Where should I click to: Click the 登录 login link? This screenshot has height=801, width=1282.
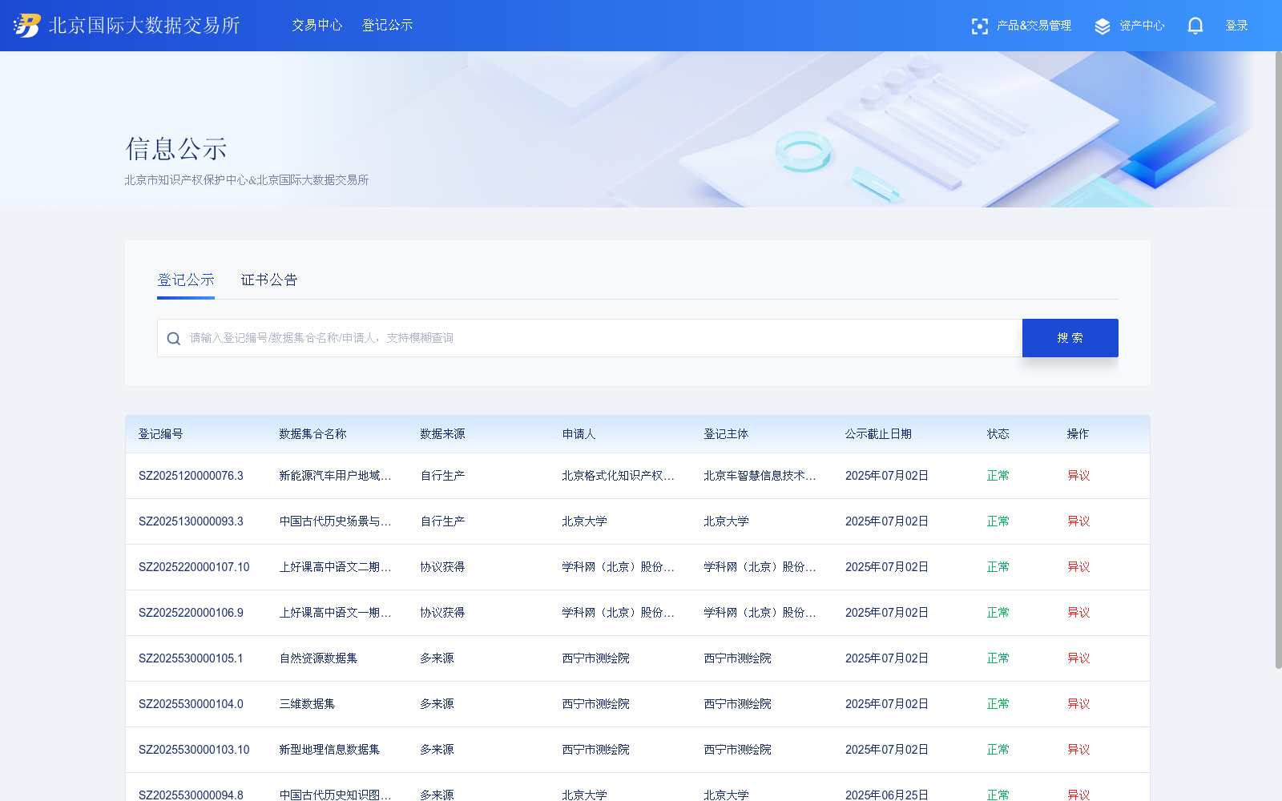(1236, 26)
